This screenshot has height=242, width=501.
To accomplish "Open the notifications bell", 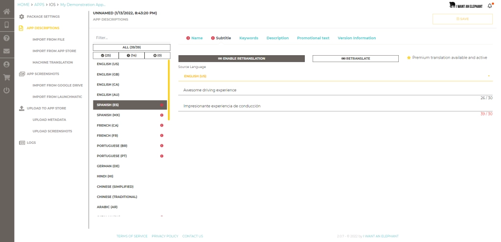I will (x=490, y=6).
